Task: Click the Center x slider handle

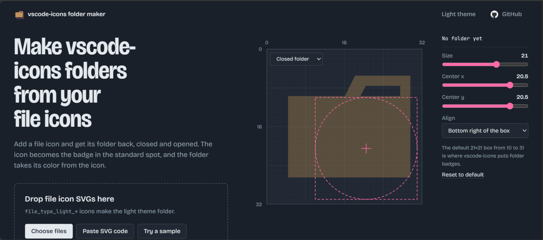Action: coord(510,85)
